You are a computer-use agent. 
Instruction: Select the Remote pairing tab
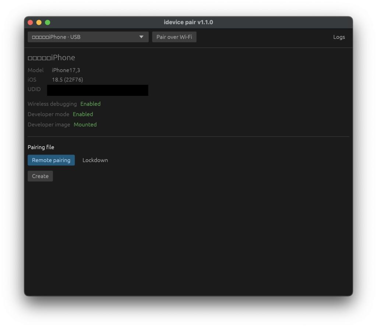click(x=51, y=160)
